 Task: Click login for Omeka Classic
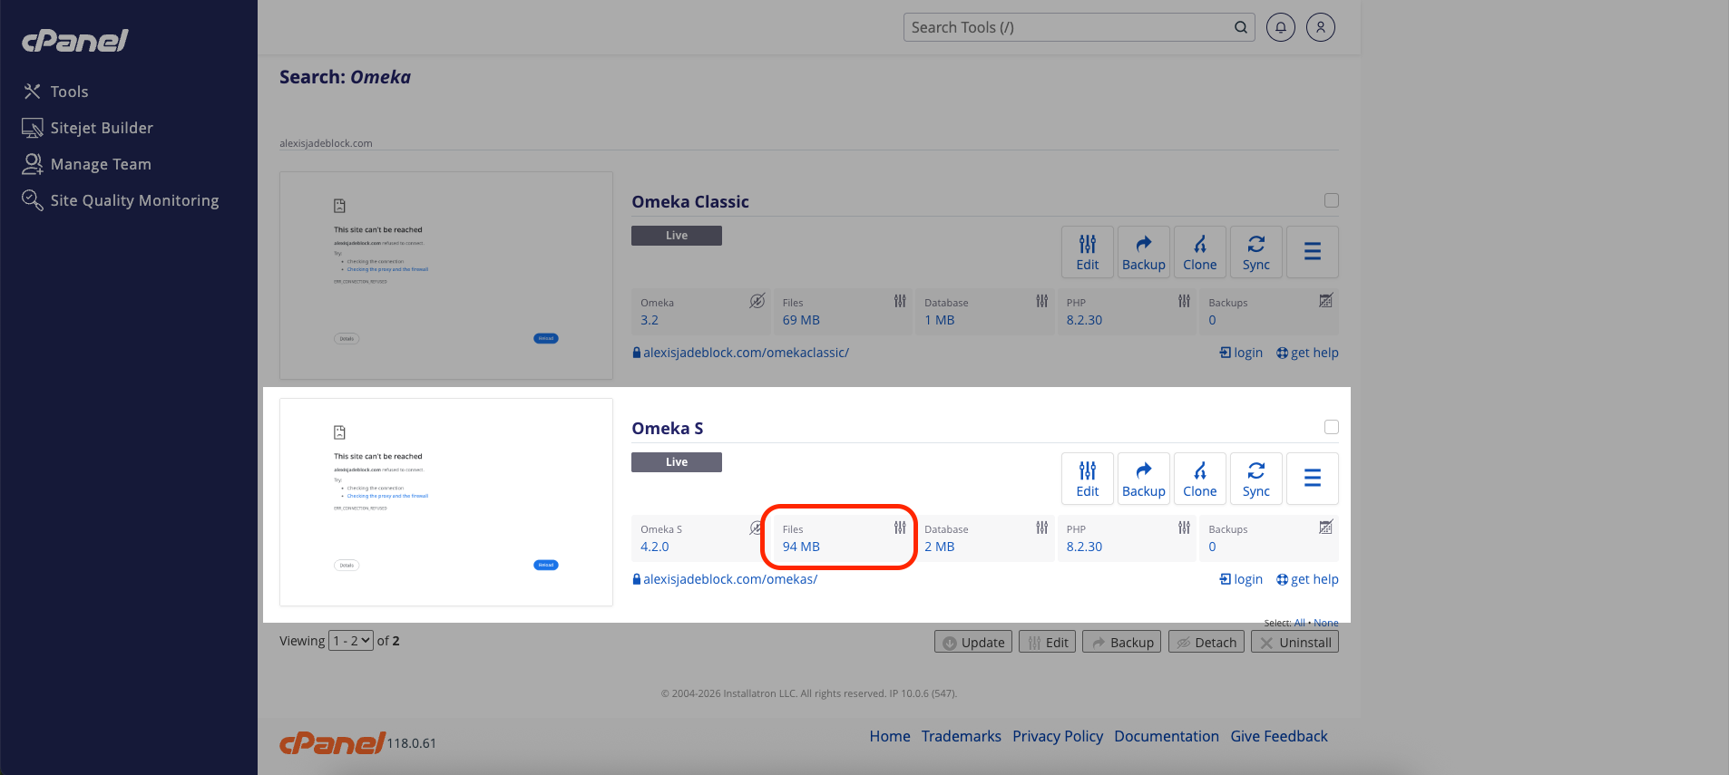pos(1241,353)
